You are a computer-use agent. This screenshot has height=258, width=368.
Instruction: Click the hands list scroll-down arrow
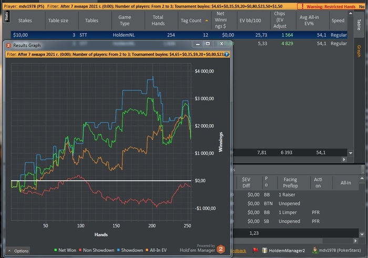(x=362, y=234)
